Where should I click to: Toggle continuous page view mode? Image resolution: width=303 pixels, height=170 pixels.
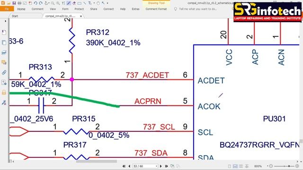pyautogui.click(x=235, y=166)
